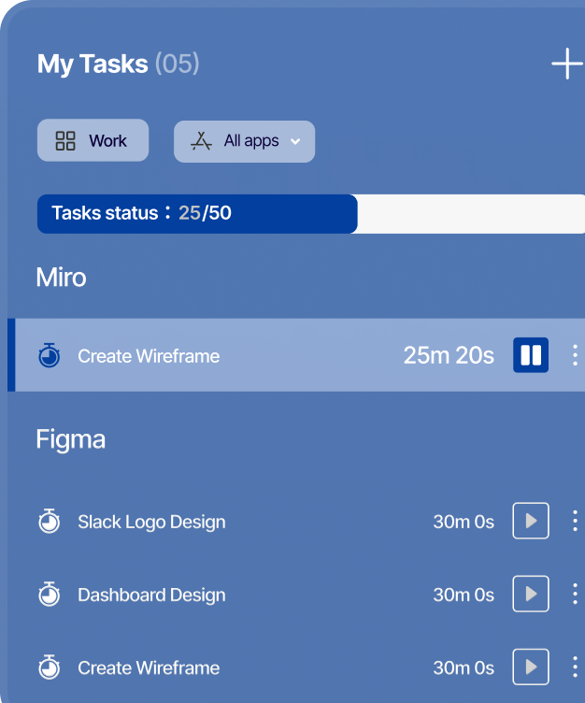This screenshot has height=703, width=585.
Task: Play the Figma Create Wireframe timer
Action: [x=531, y=667]
